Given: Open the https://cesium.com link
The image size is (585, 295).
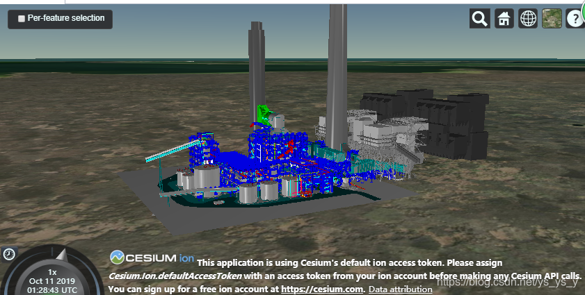Looking at the screenshot, I should pos(322,289).
